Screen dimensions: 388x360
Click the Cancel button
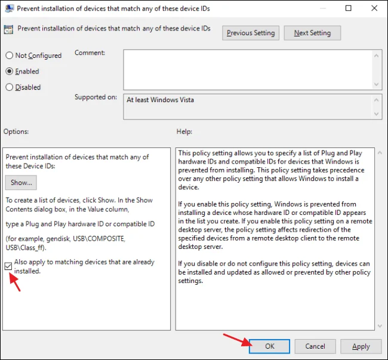pyautogui.click(x=315, y=346)
